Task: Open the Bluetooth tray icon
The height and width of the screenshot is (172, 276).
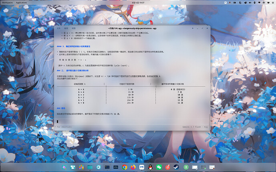Action: 254,3
